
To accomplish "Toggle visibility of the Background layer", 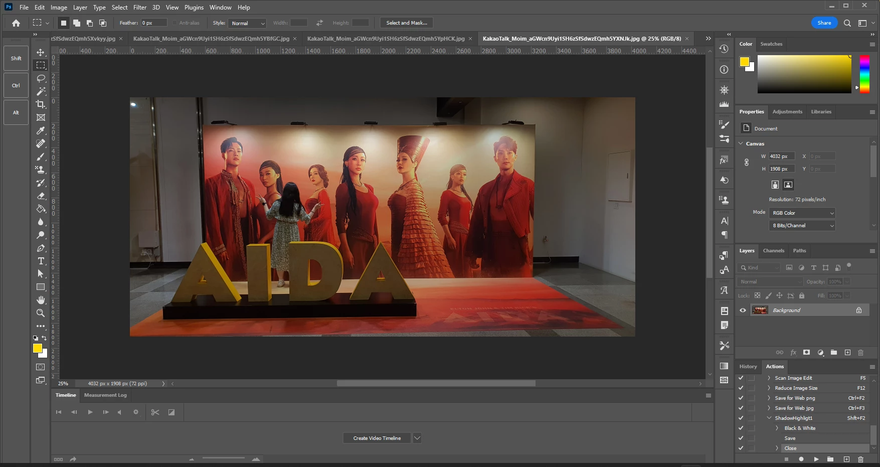I will [743, 310].
